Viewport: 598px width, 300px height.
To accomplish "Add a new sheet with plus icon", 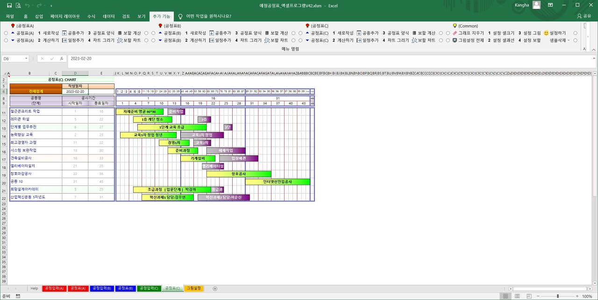I will [x=215, y=289].
